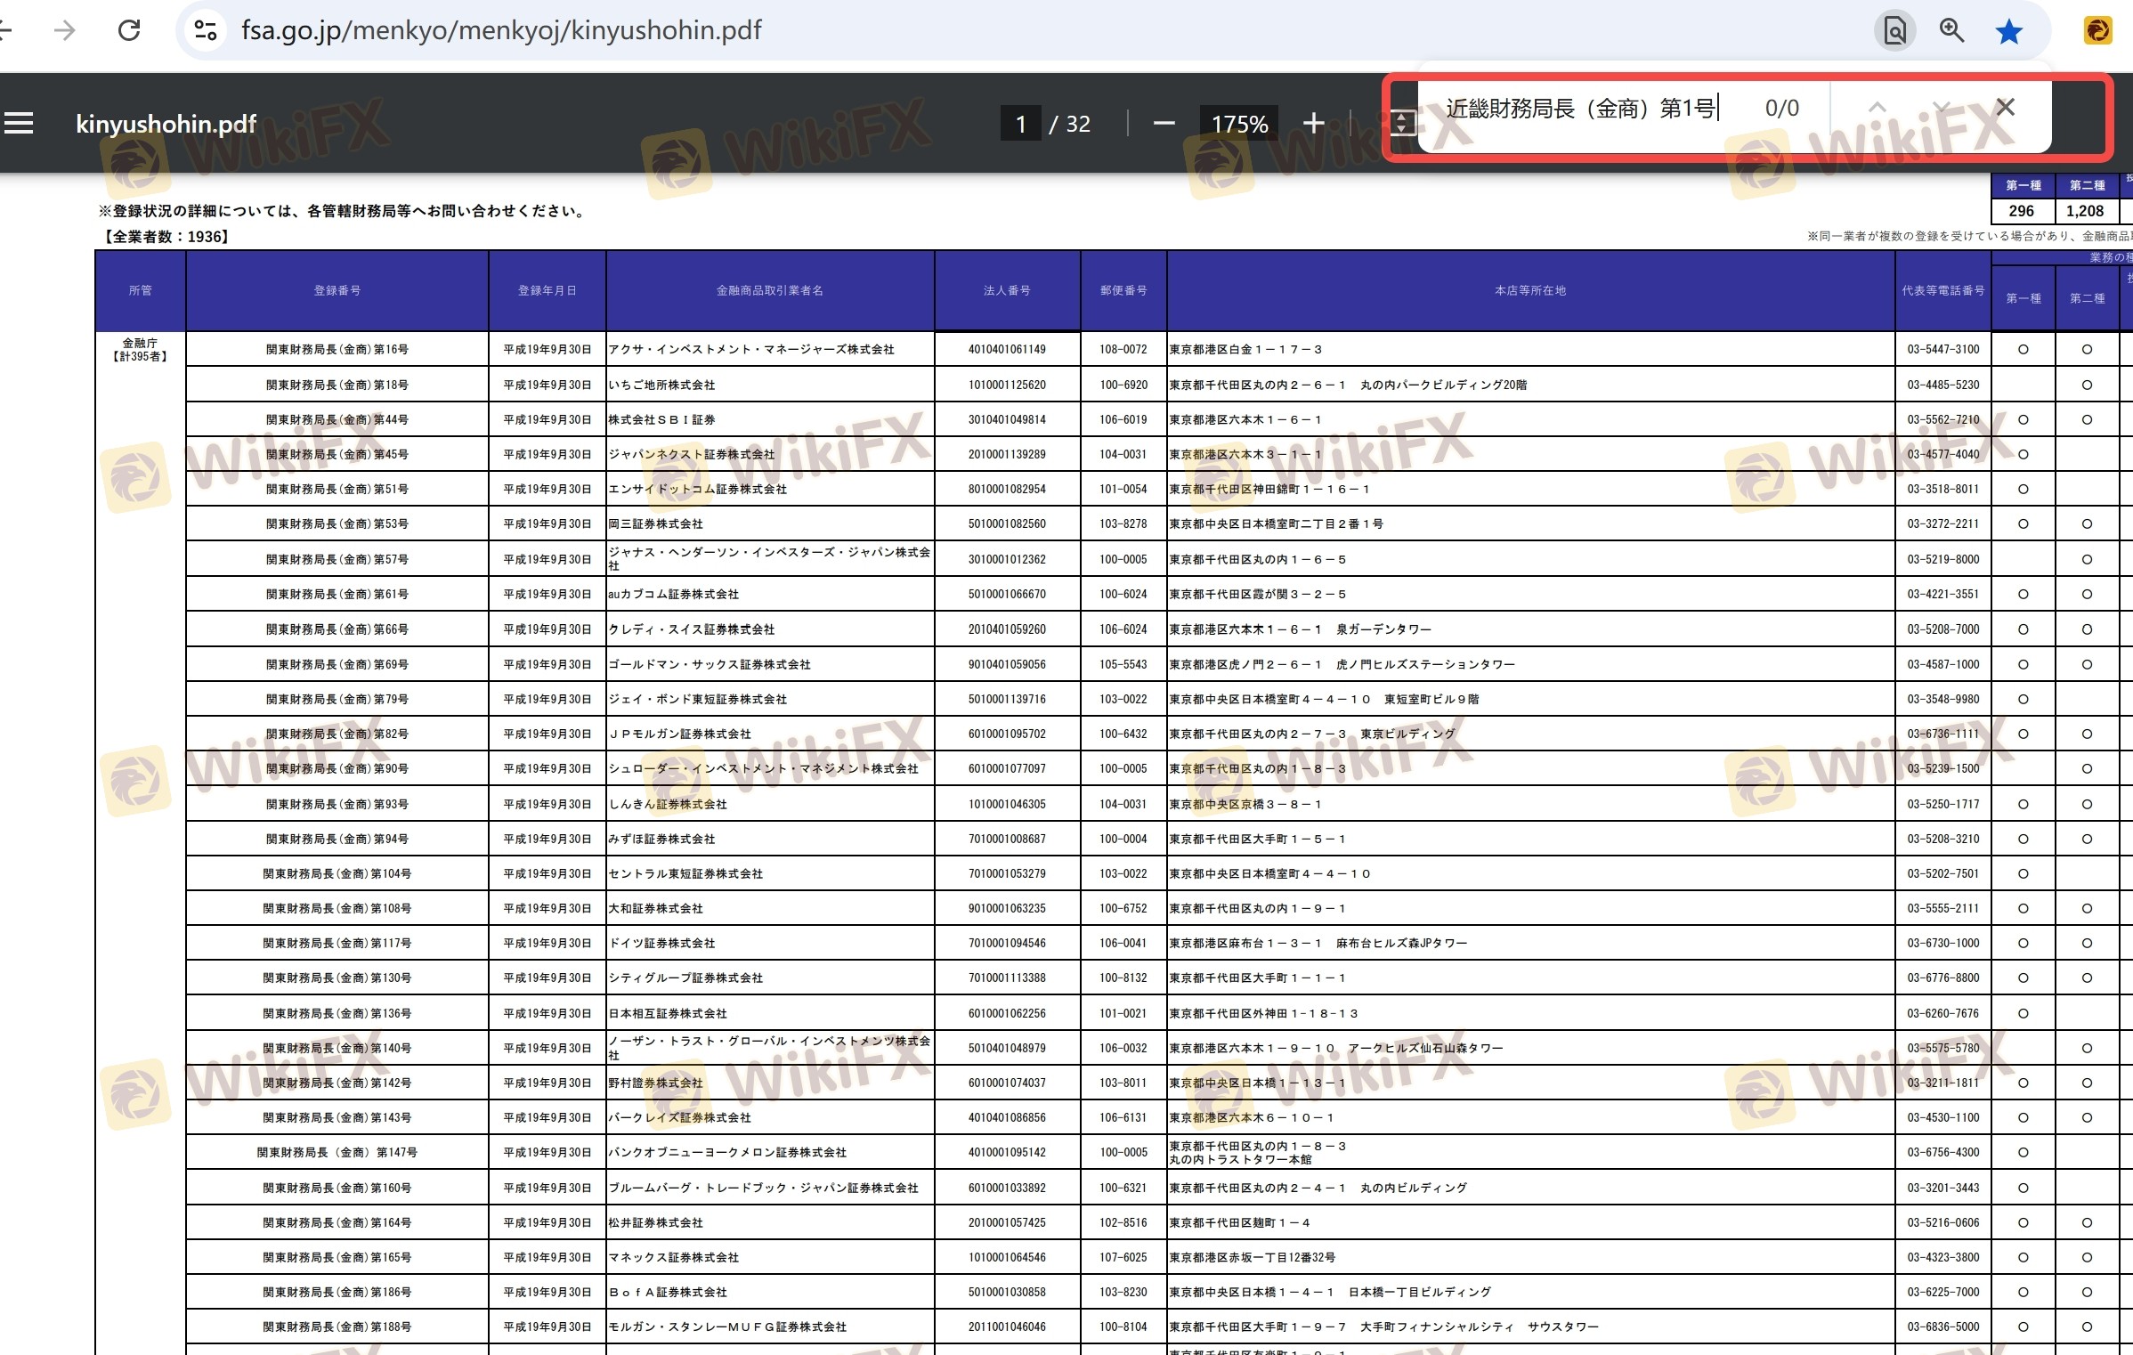2133x1355 pixels.
Task: Click the PDF search icon in omnibox
Action: [x=1895, y=31]
